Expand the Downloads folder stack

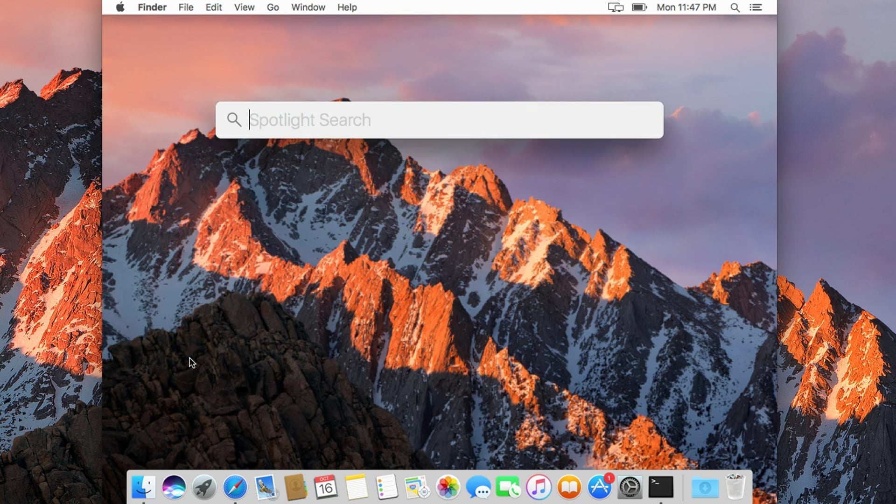pos(705,487)
